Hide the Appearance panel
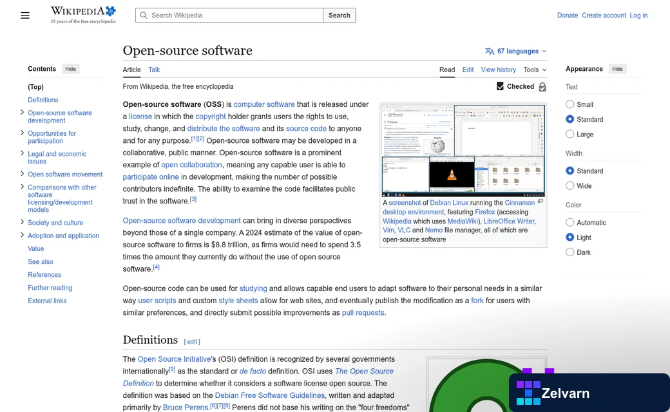 [x=617, y=69]
